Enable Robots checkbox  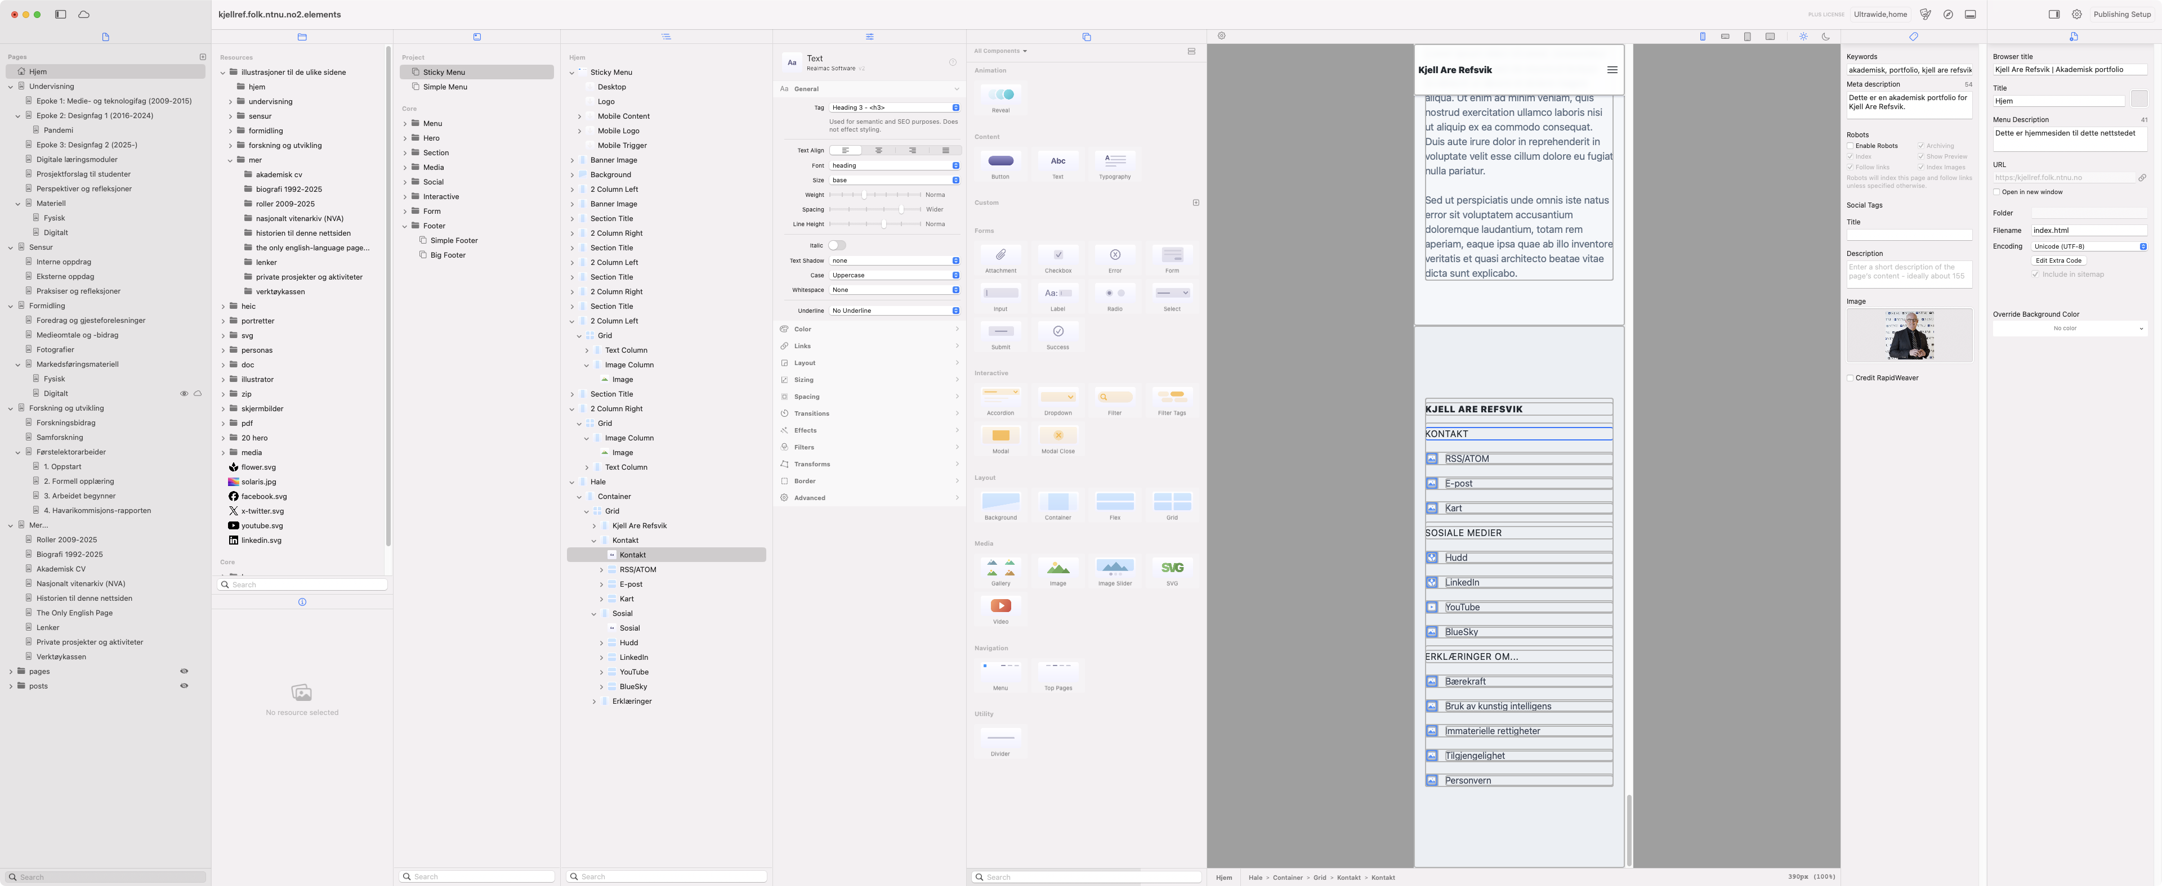1850,146
